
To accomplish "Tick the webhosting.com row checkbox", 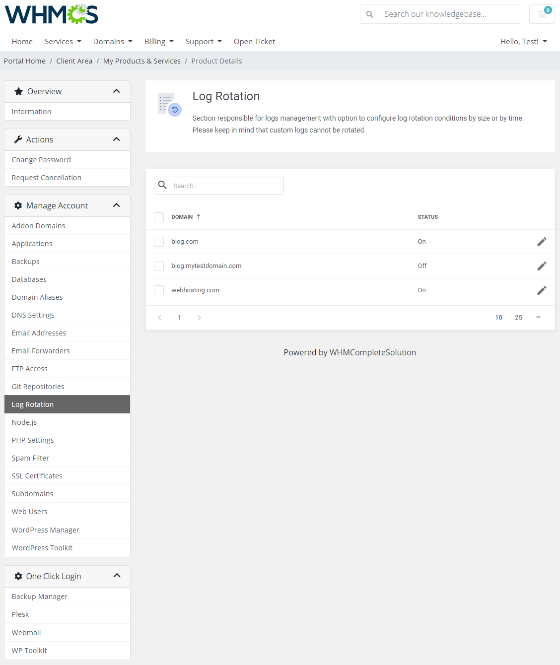I will pos(159,290).
